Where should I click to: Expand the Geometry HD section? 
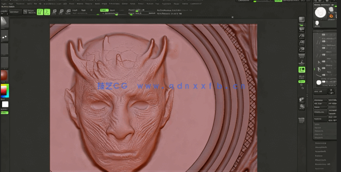[x=323, y=164]
